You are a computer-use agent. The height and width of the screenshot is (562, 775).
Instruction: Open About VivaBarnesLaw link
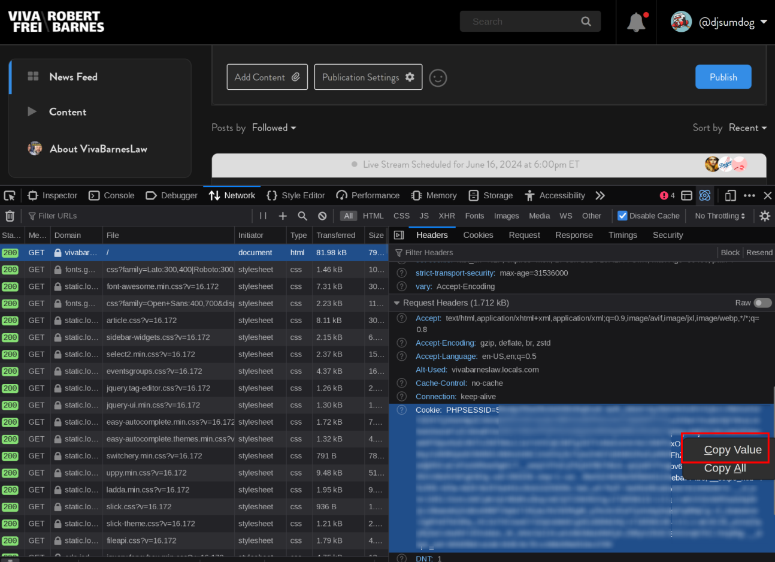(98, 149)
